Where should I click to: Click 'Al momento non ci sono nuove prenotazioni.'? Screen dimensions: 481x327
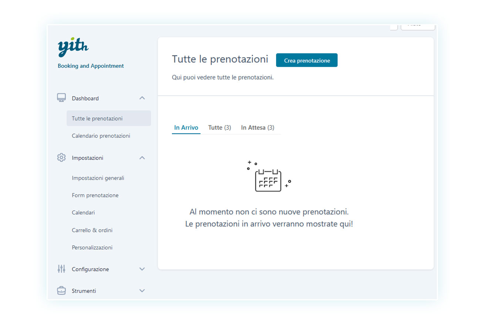[x=269, y=212]
